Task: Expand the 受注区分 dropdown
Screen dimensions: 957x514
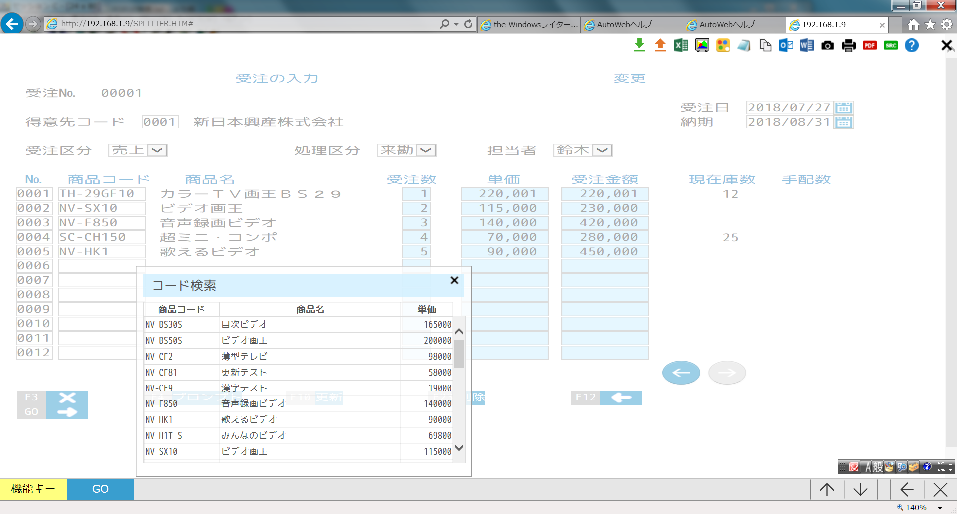Action: coord(157,150)
